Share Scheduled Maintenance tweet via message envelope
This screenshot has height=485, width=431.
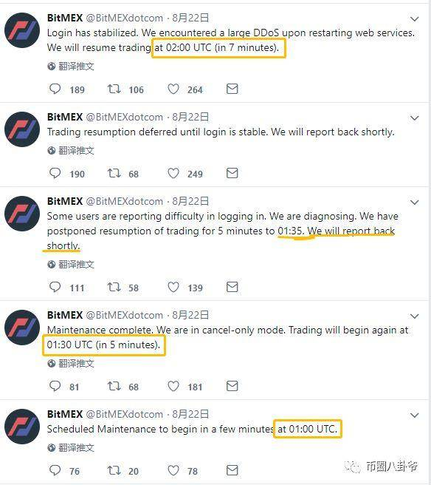[232, 470]
